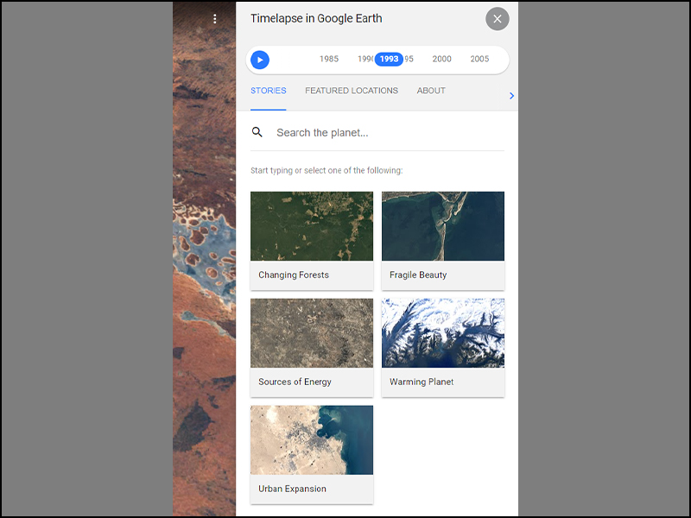Open the Fragile Beauty story thumbnail
Viewport: 691px width, 518px height.
(x=443, y=226)
